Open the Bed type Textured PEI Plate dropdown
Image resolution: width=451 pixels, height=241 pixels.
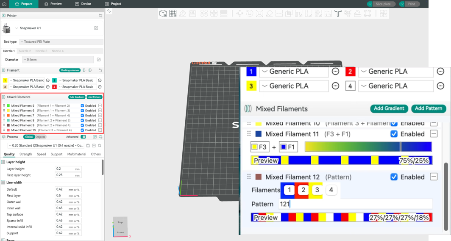pos(61,42)
